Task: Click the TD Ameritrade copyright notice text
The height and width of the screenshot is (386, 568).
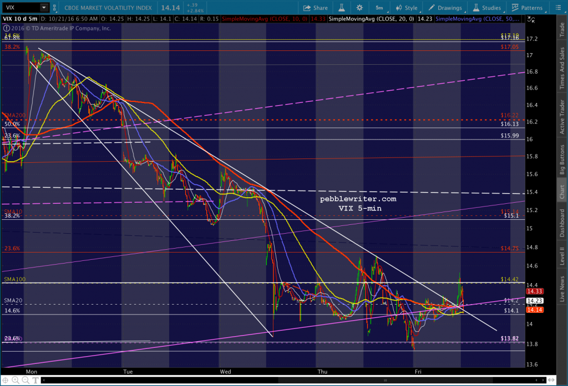Action: (x=61, y=28)
